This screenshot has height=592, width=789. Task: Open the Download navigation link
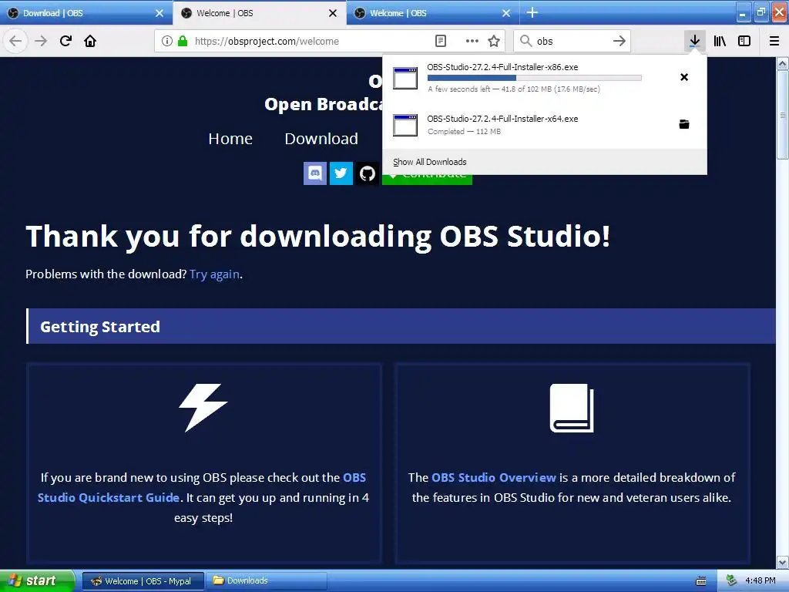point(321,139)
